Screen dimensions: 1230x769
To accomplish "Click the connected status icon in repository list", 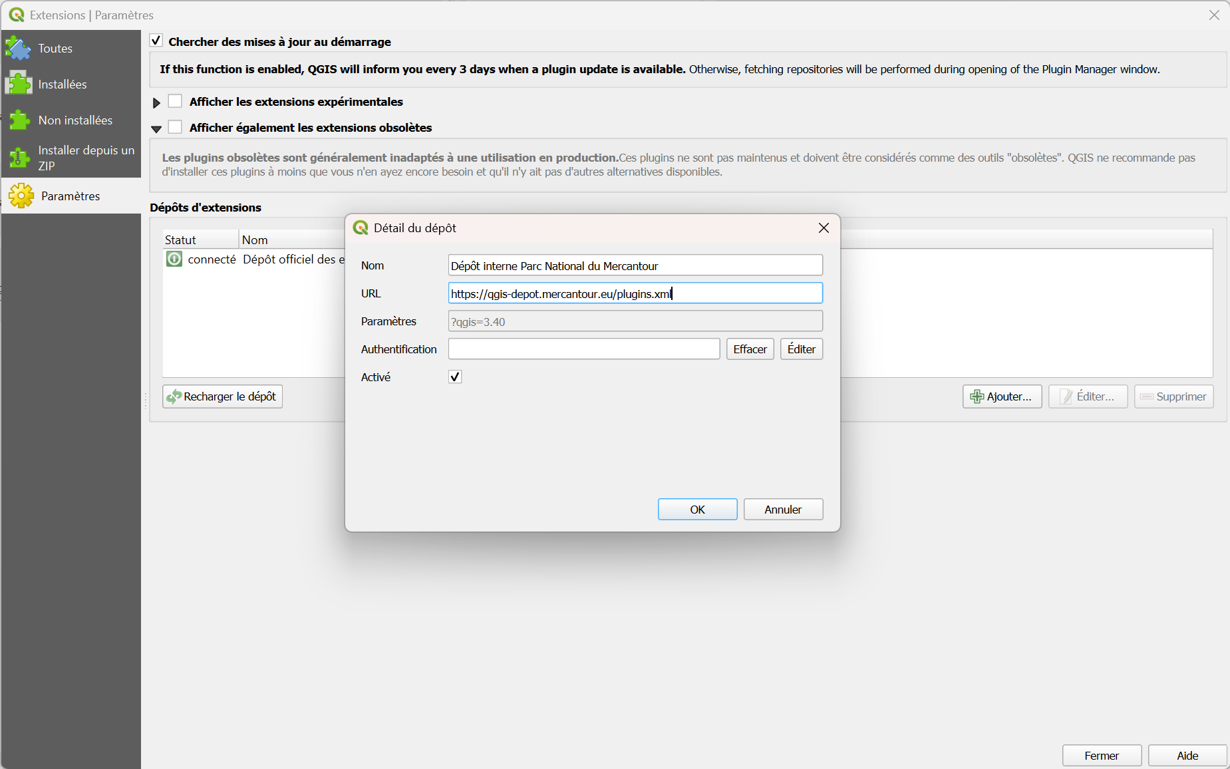I will click(x=174, y=259).
